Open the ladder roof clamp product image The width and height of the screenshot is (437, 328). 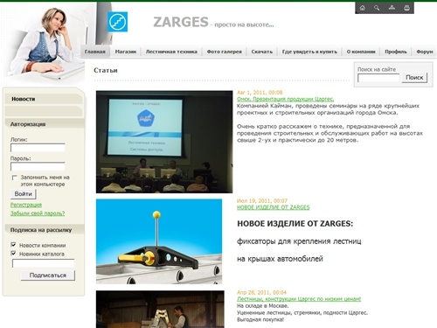(x=159, y=241)
